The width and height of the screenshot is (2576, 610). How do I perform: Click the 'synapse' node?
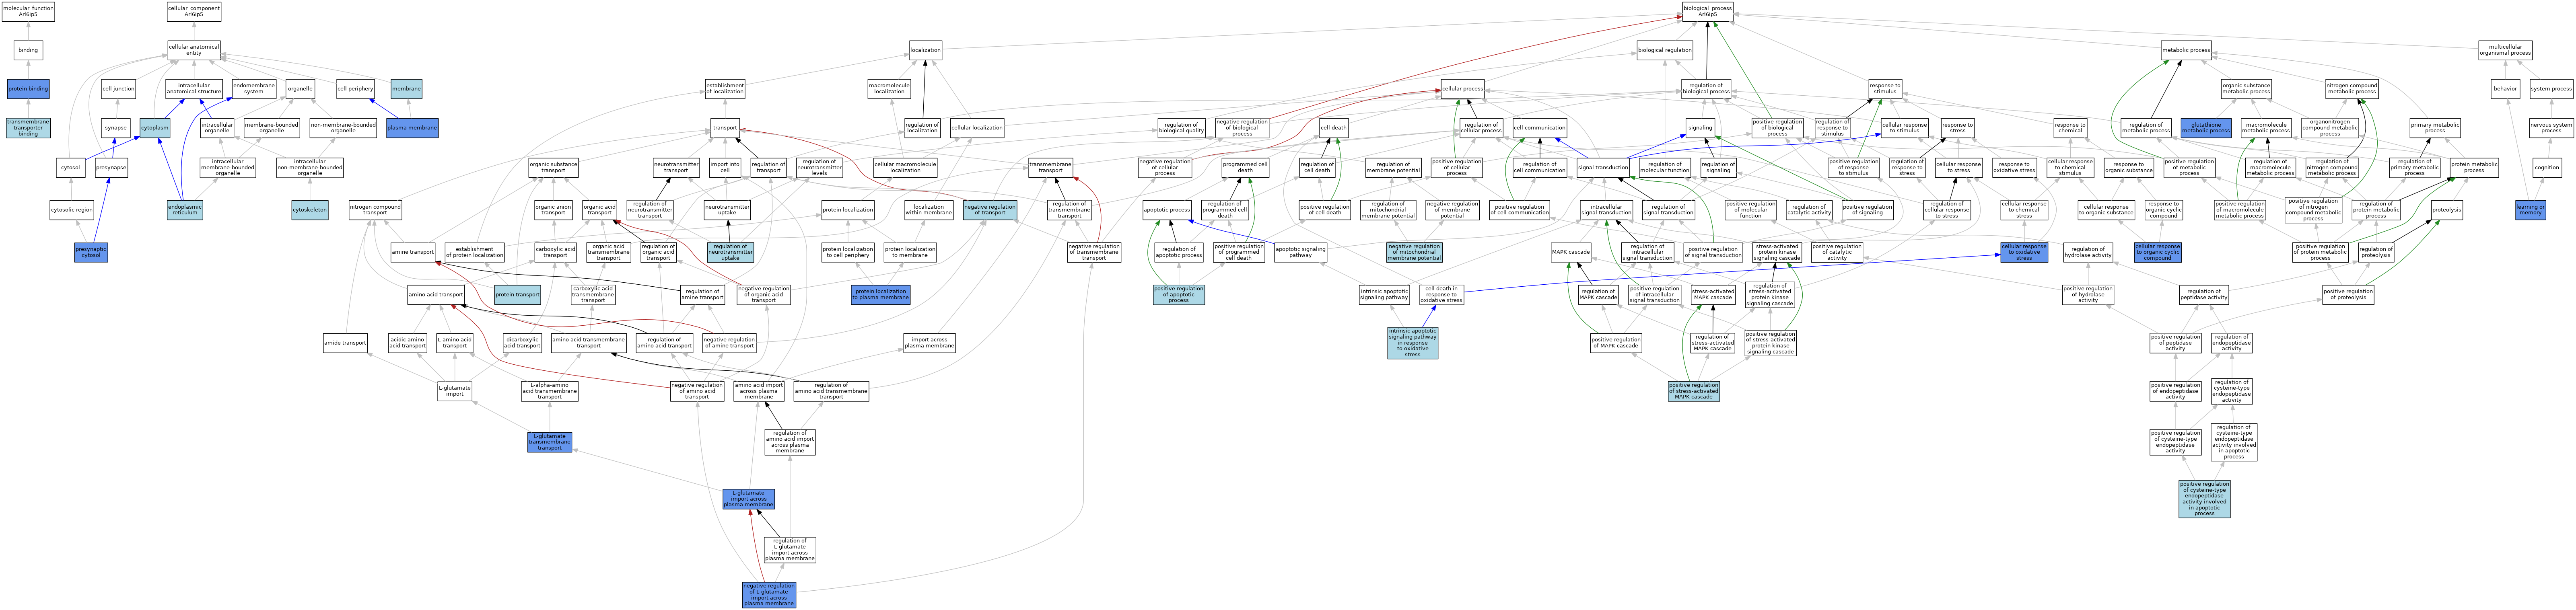click(116, 128)
